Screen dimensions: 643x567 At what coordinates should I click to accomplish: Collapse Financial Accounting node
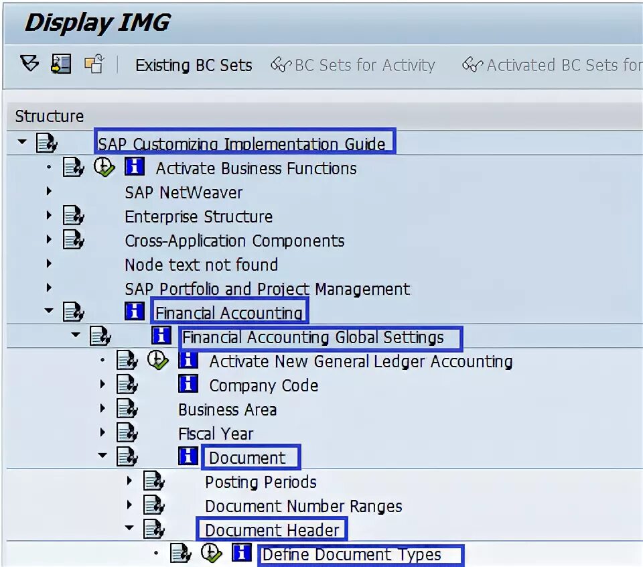49,311
